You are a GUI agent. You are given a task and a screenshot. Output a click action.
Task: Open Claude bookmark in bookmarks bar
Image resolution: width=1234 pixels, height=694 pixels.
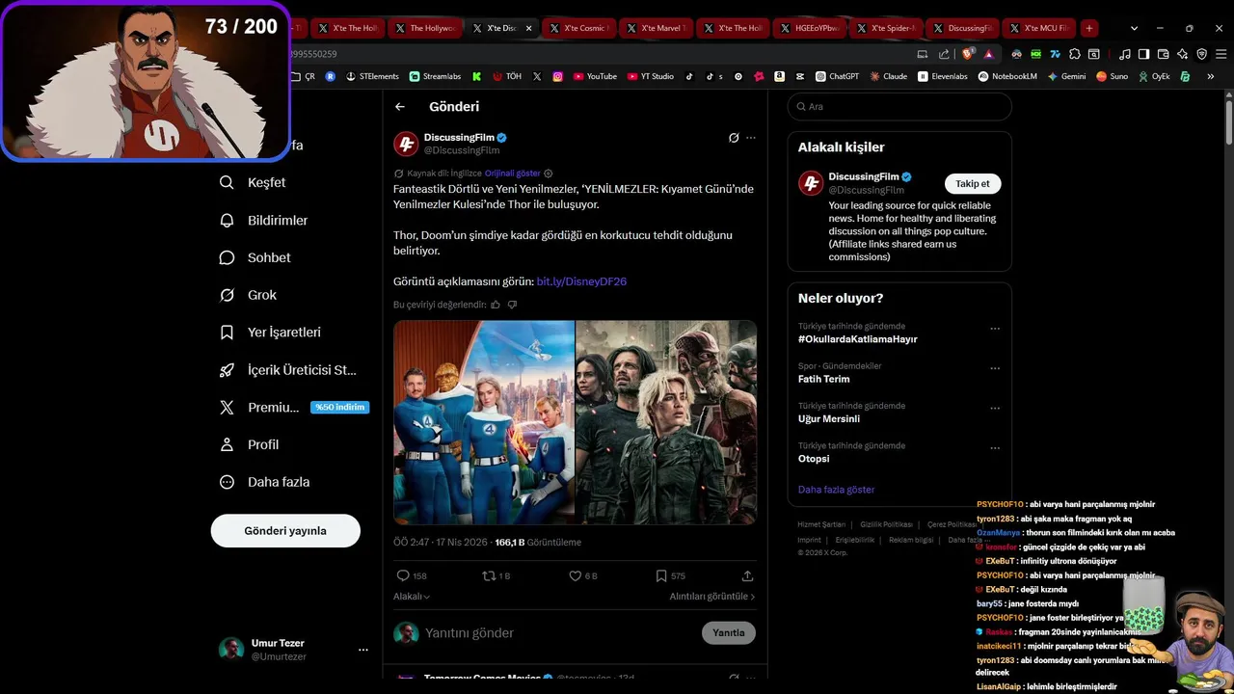tap(888, 76)
